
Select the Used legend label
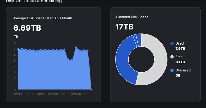[179, 43]
